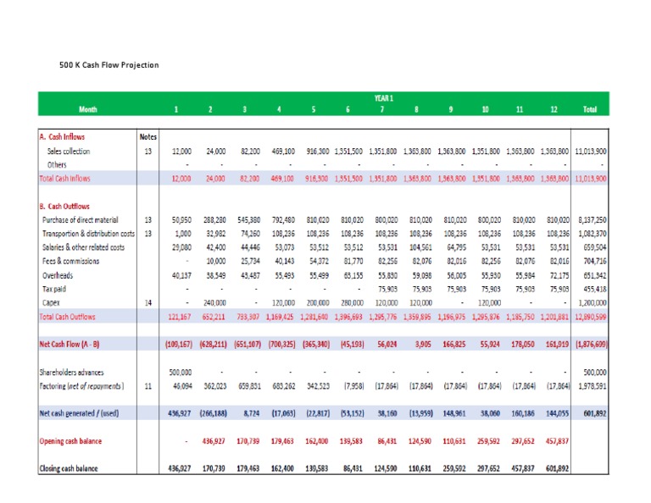The image size is (651, 503).
Task: Select the "Fees & commissions" row label
Action: 71,262
